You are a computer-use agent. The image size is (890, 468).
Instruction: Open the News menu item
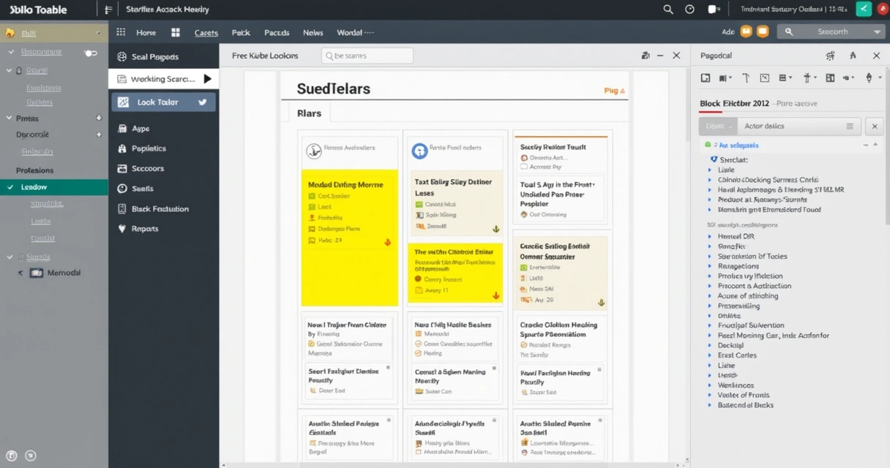coord(313,32)
